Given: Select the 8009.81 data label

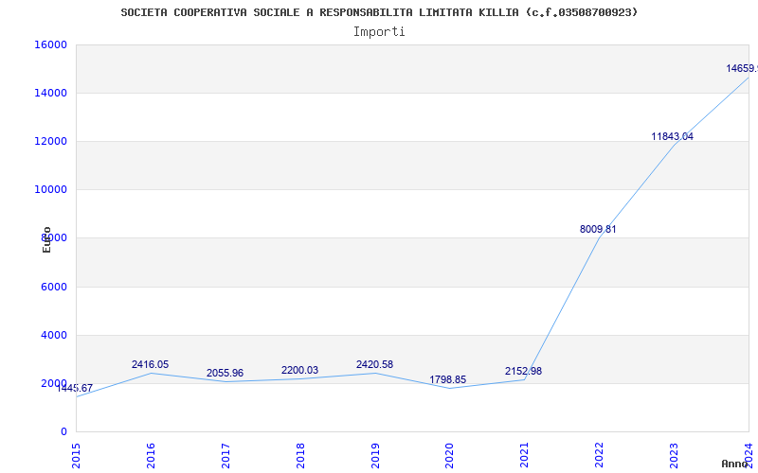Looking at the screenshot, I should [598, 229].
